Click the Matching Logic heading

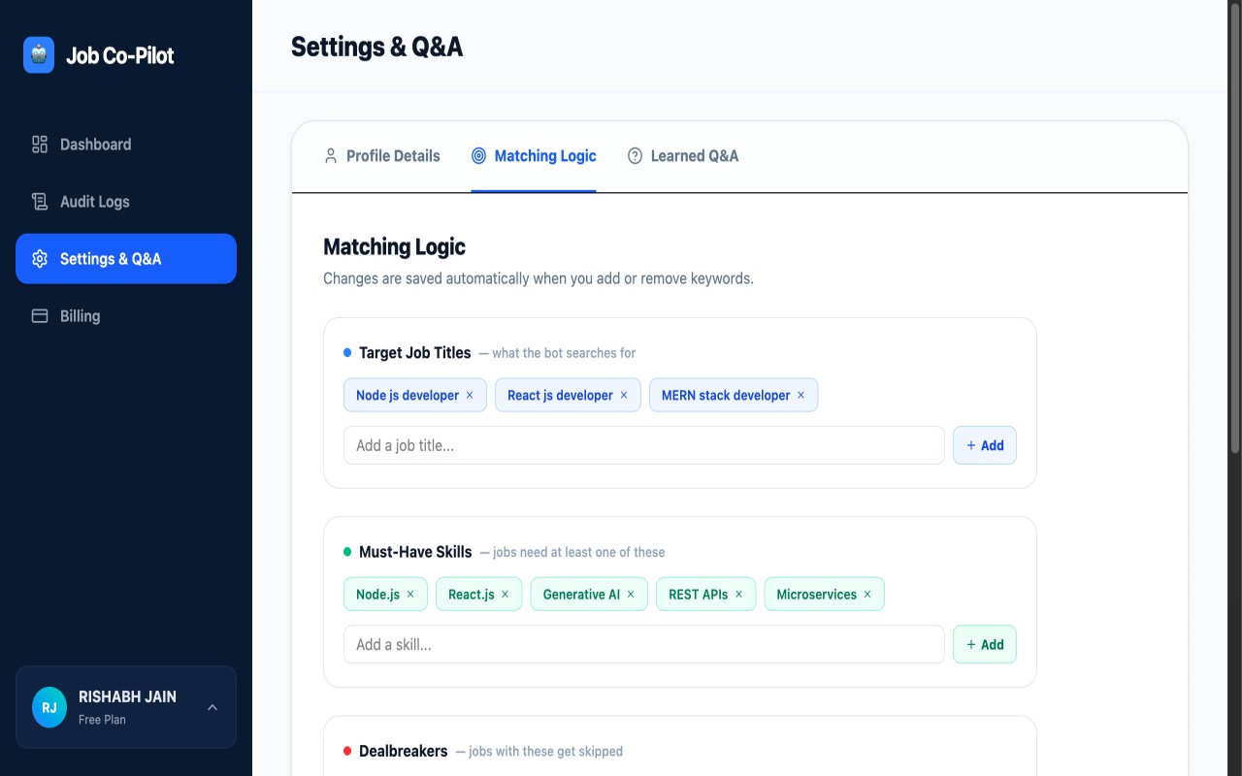[x=394, y=246]
